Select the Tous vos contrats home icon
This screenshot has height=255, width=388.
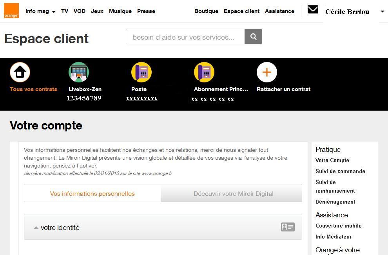pos(20,72)
